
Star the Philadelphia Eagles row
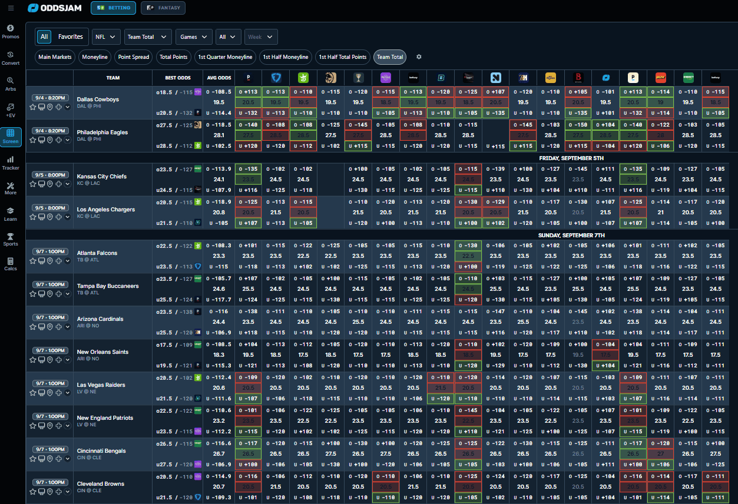33,140
